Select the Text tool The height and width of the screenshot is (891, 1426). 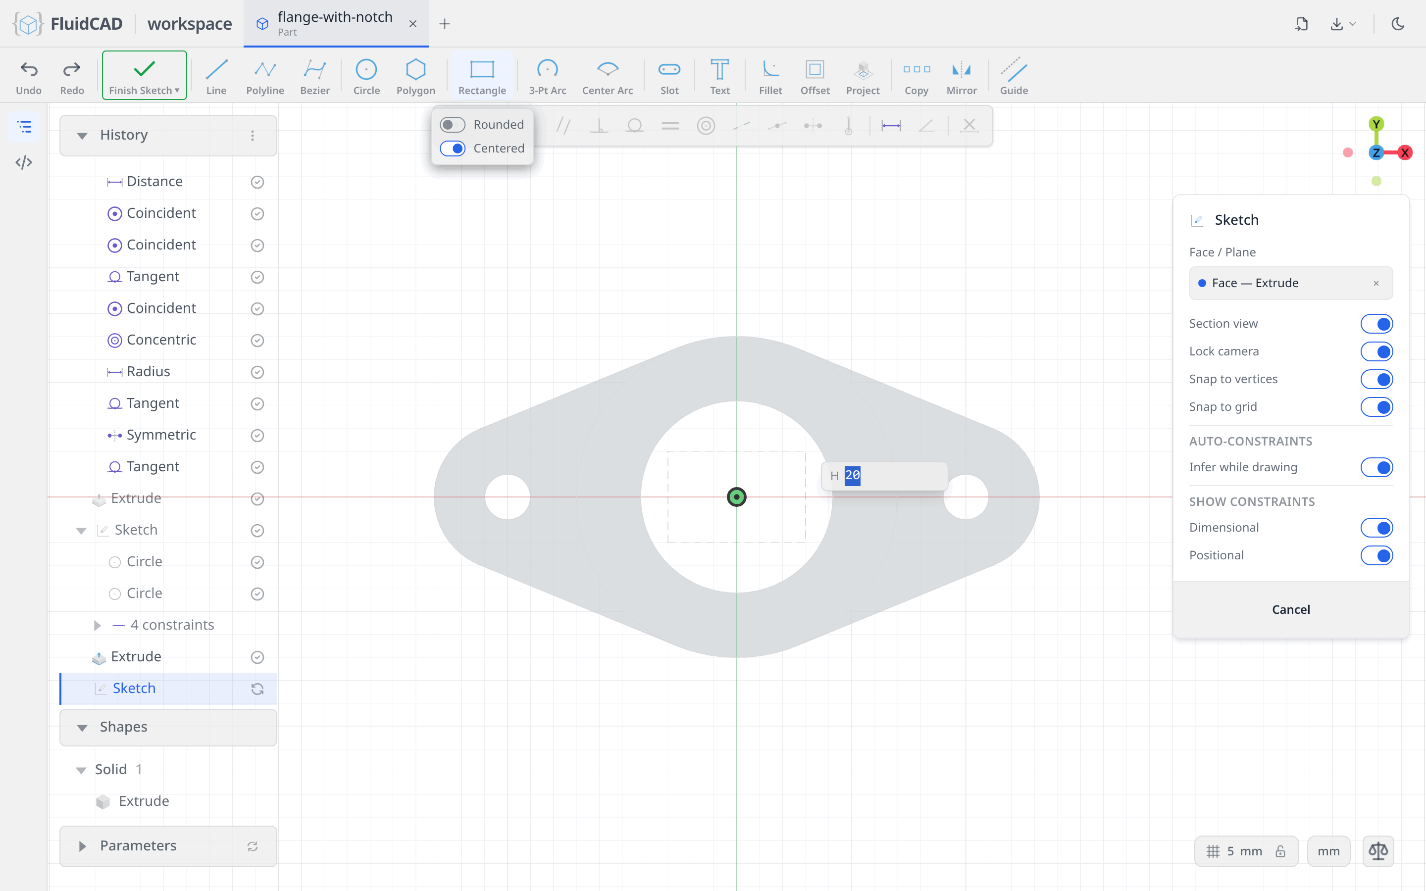click(719, 77)
